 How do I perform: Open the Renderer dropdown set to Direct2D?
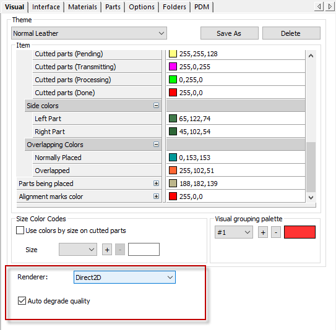point(124,277)
